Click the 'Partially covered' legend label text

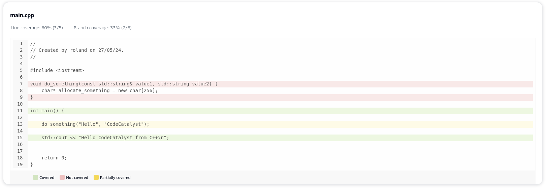pos(115,178)
